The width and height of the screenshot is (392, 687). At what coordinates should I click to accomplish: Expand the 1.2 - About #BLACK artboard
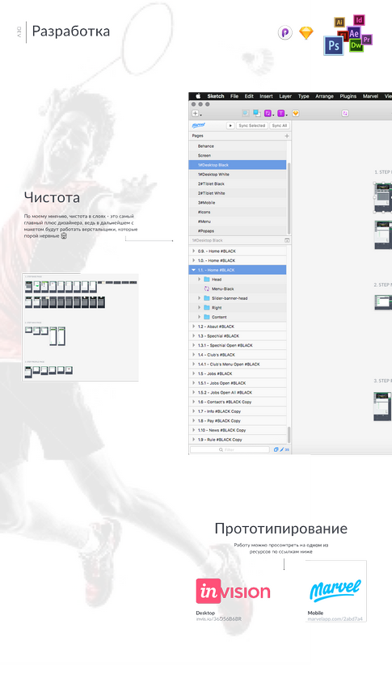(193, 327)
